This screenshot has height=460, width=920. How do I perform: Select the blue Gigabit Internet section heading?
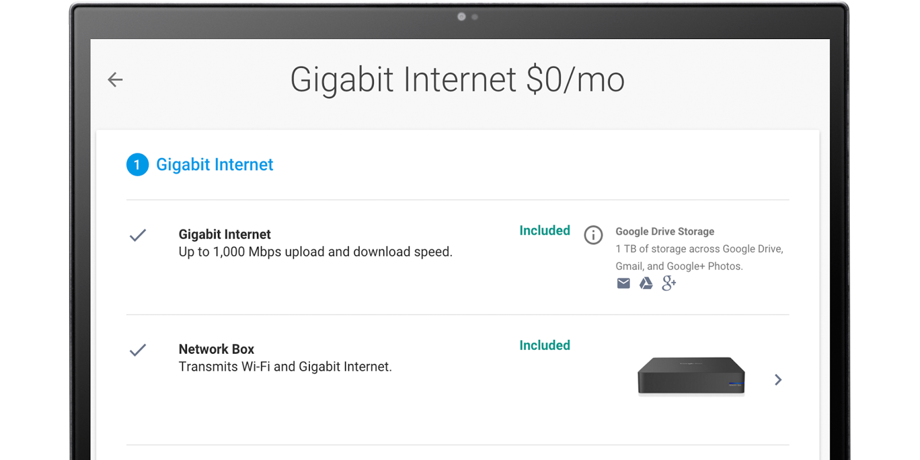[214, 165]
